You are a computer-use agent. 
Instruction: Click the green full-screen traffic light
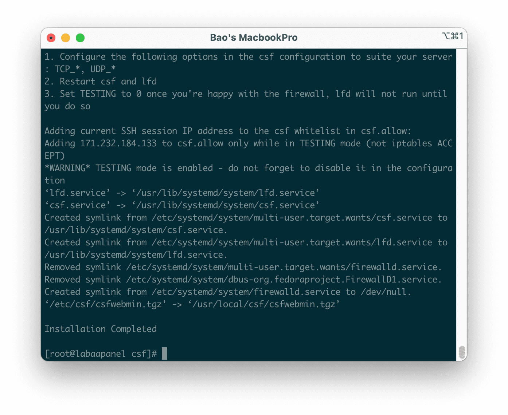(x=80, y=37)
